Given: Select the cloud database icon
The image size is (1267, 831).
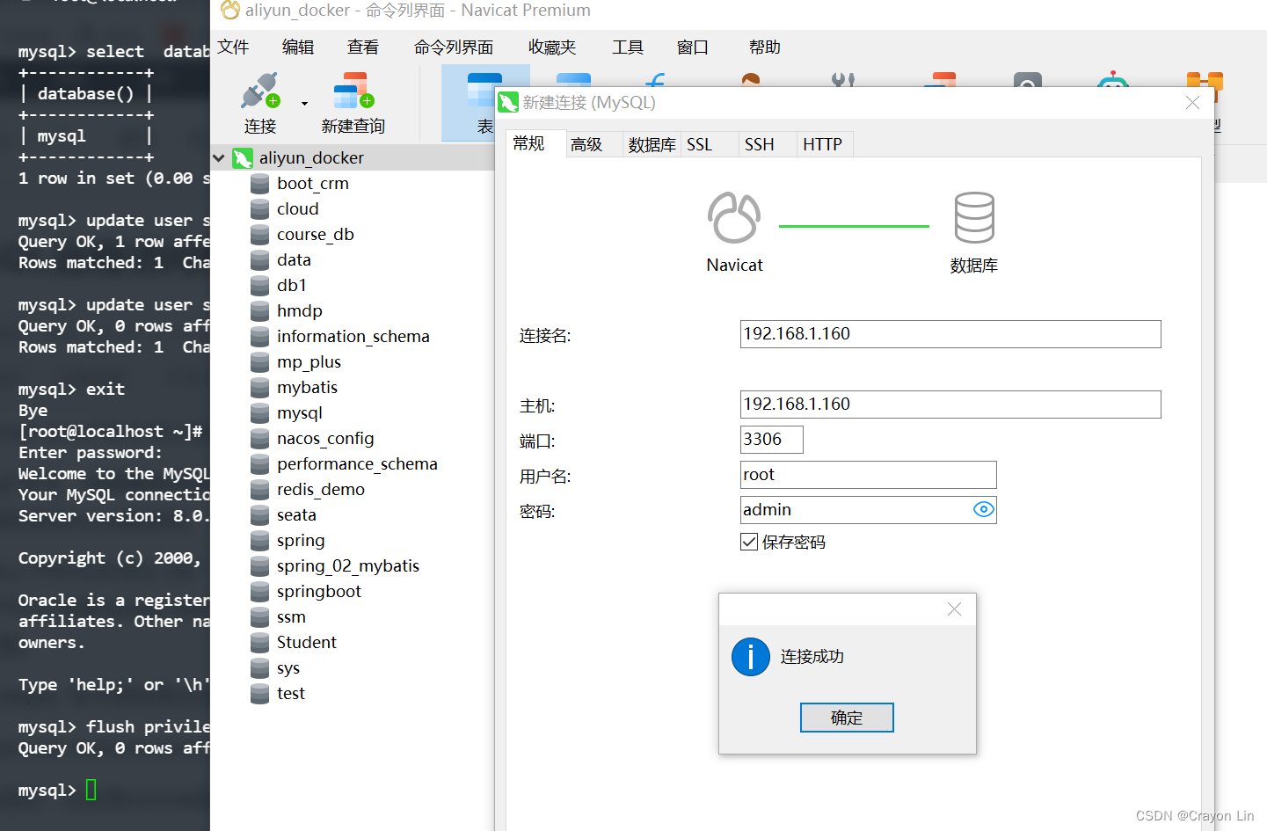Looking at the screenshot, I should point(259,209).
